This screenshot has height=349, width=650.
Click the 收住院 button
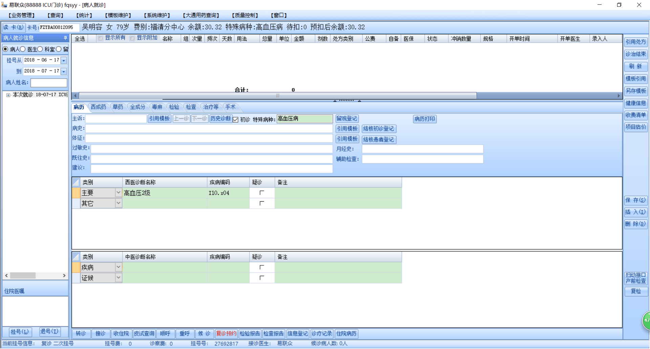click(x=121, y=334)
